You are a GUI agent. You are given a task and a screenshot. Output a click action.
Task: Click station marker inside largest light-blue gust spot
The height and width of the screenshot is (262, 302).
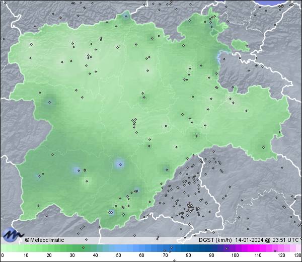[x=121, y=164]
